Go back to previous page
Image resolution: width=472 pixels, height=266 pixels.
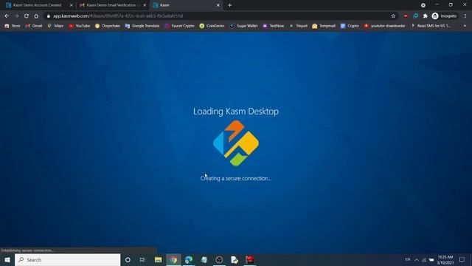pos(7,16)
